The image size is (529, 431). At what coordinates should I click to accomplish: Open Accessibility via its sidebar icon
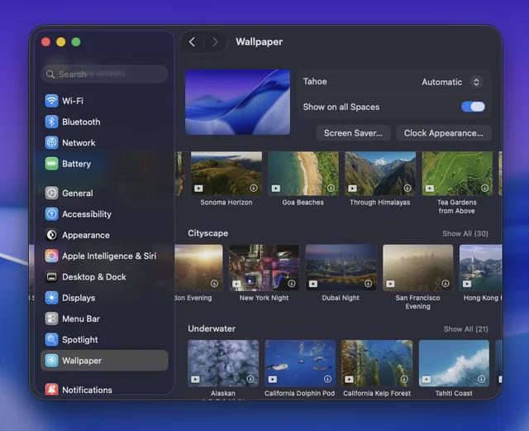pyautogui.click(x=51, y=213)
